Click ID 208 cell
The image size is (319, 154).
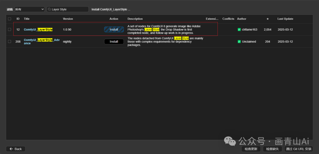pyautogui.click(x=18, y=41)
